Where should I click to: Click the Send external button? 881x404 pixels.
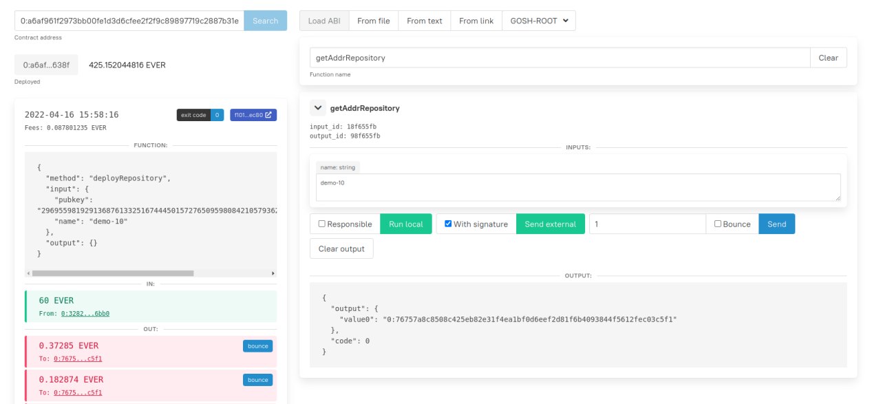[x=550, y=224]
